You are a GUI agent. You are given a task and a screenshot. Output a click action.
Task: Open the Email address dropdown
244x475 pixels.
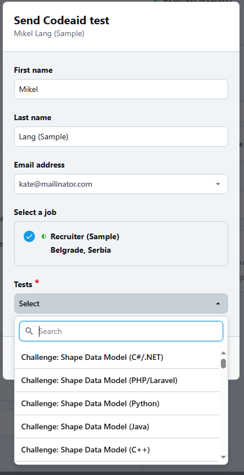[121, 184]
